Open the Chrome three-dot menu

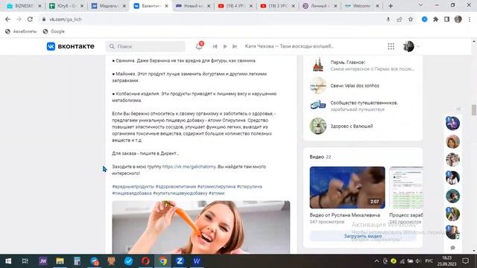click(470, 19)
